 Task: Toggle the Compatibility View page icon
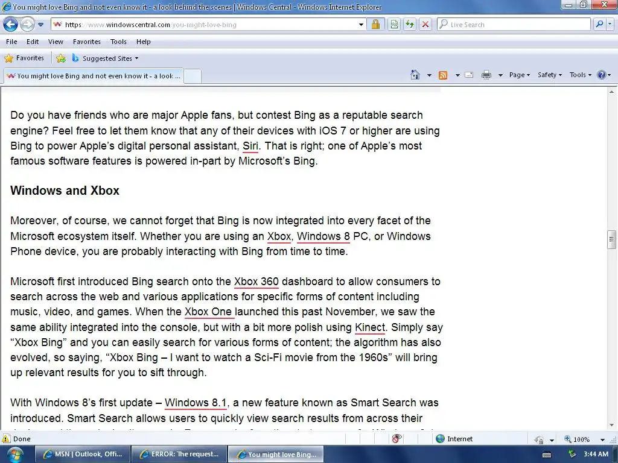pos(394,24)
